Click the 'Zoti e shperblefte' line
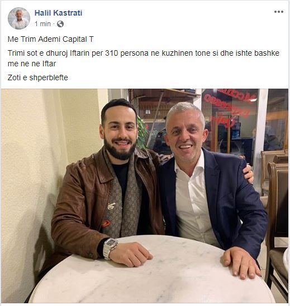The height and width of the screenshot is (306, 290). click(x=38, y=77)
